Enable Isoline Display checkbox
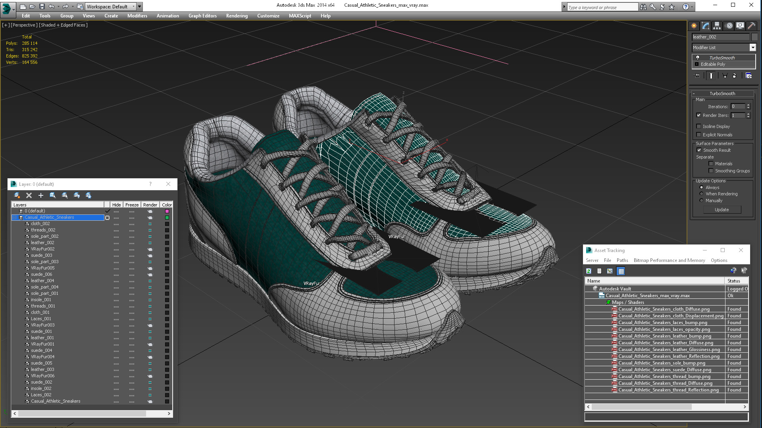Viewport: 762px width, 428px height. (x=699, y=126)
